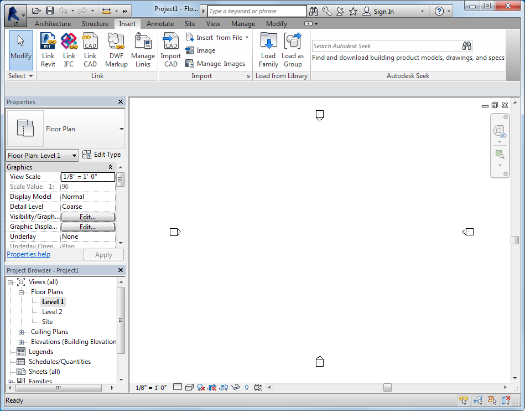This screenshot has height=411, width=525.
Task: Open the Revit LT application menu button
Action: point(15,16)
